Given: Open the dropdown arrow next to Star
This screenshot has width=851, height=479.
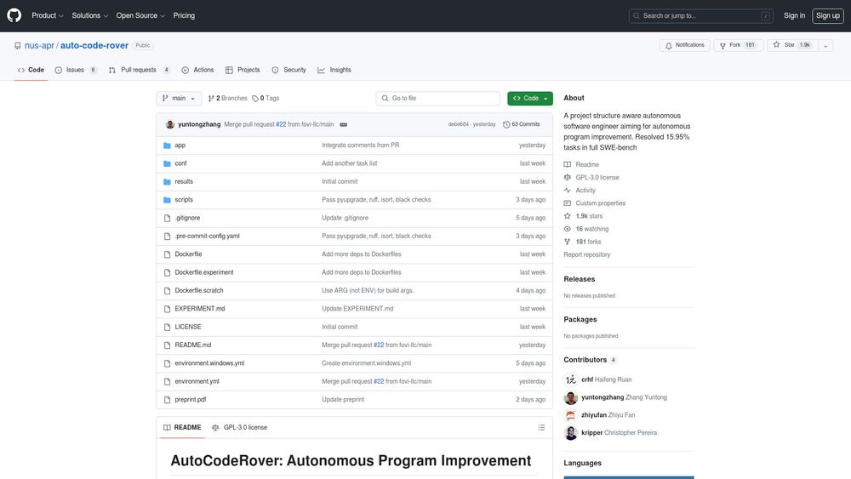Looking at the screenshot, I should coord(825,46).
